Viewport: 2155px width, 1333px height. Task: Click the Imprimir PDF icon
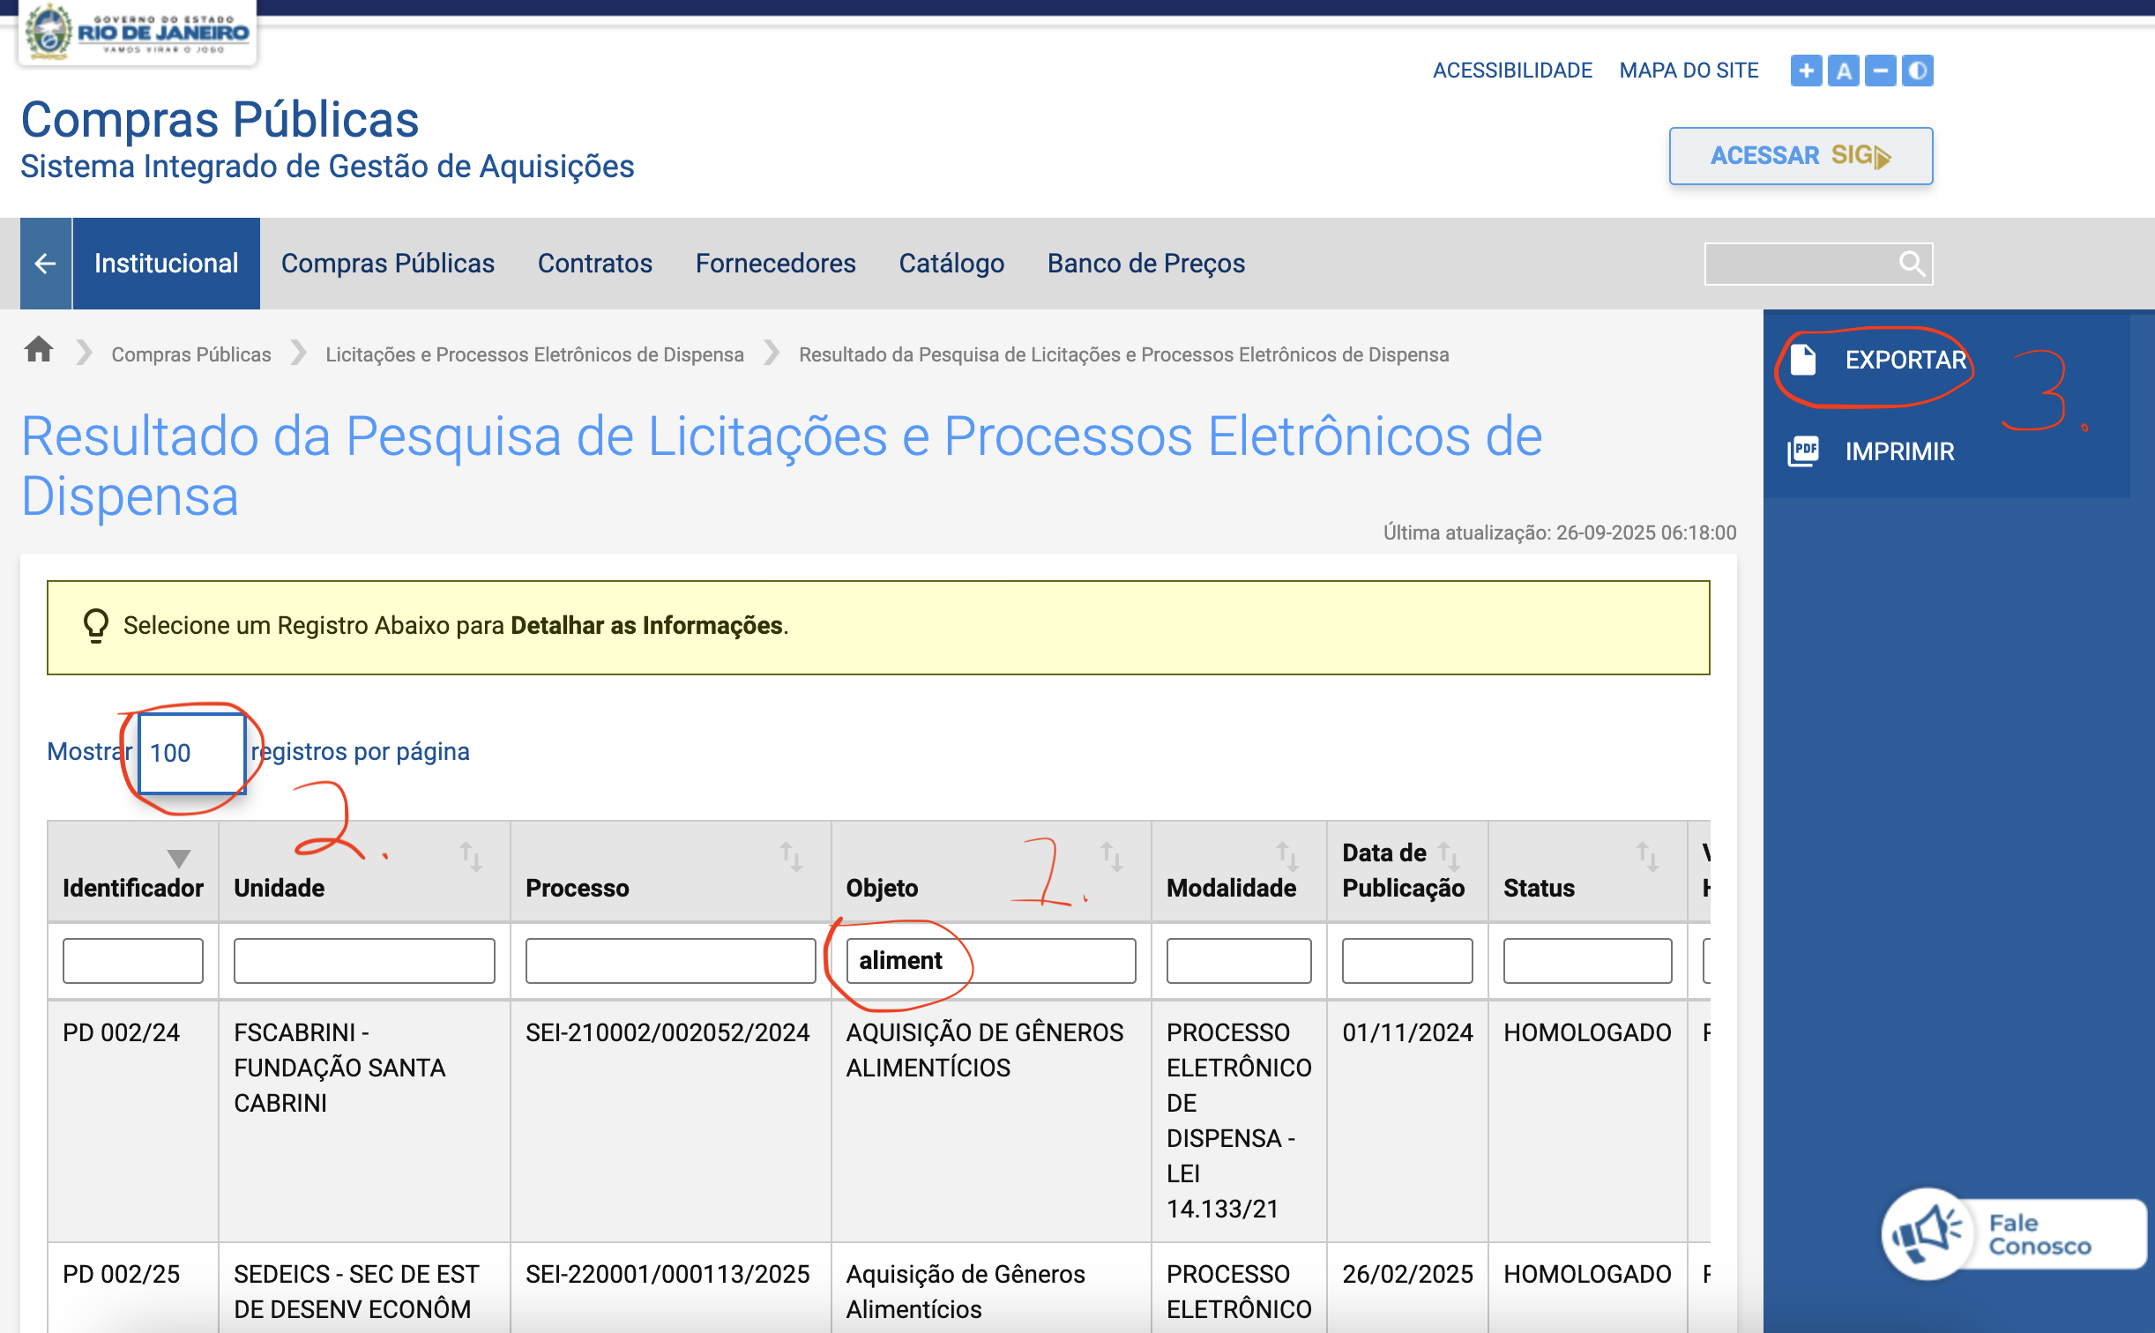point(1803,451)
